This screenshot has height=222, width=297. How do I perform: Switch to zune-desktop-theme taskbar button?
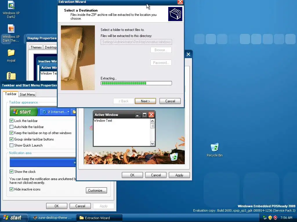pos(53,218)
